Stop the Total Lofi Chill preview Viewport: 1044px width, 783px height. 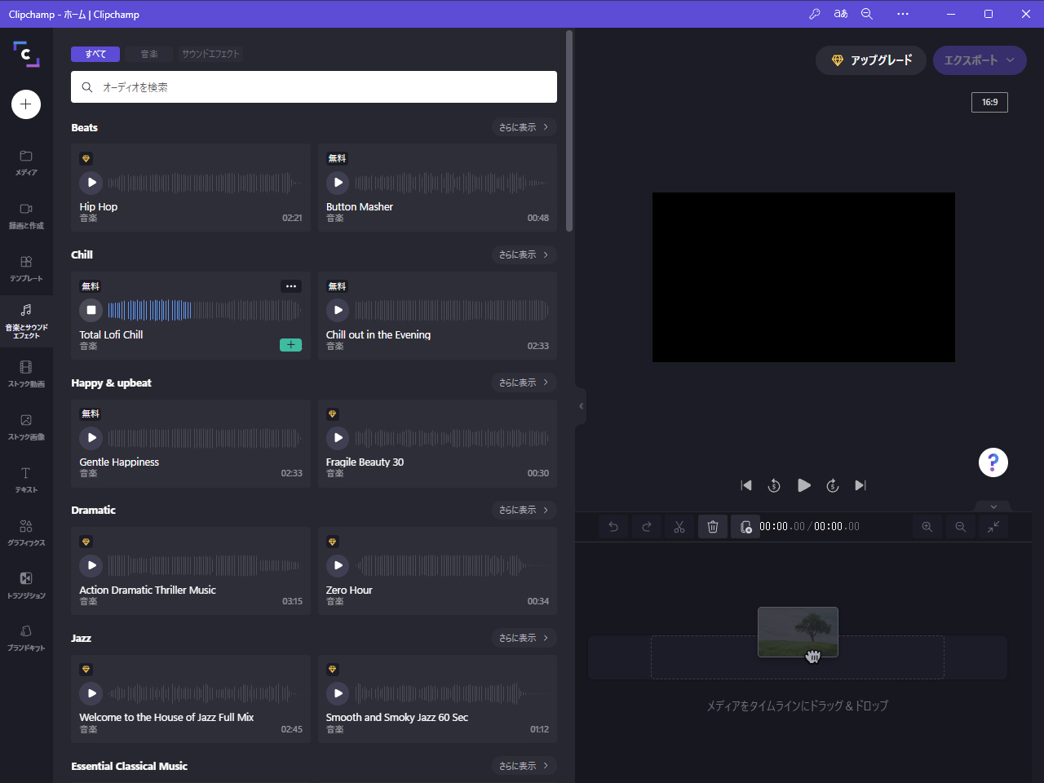click(91, 310)
